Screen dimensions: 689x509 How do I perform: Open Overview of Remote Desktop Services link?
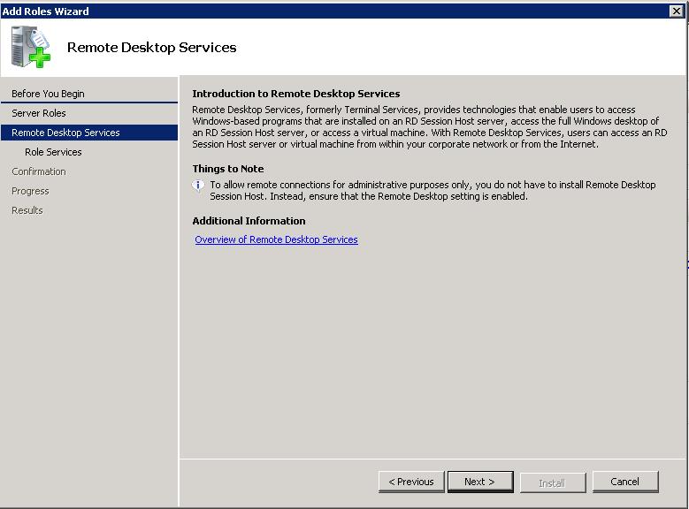276,239
